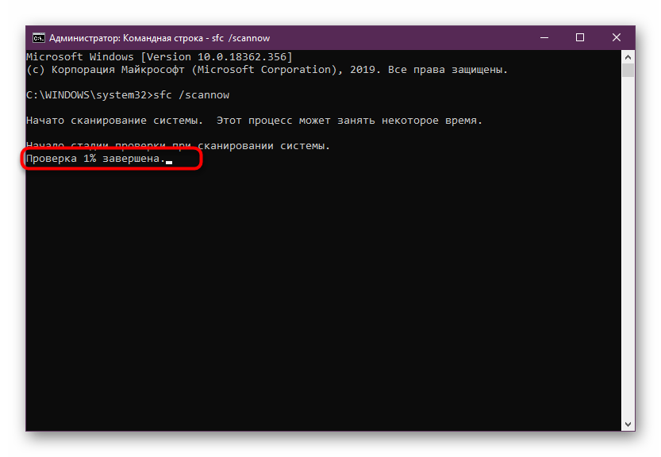Click the scrollbar up arrow
This screenshot has width=661, height=457.
tap(628, 56)
